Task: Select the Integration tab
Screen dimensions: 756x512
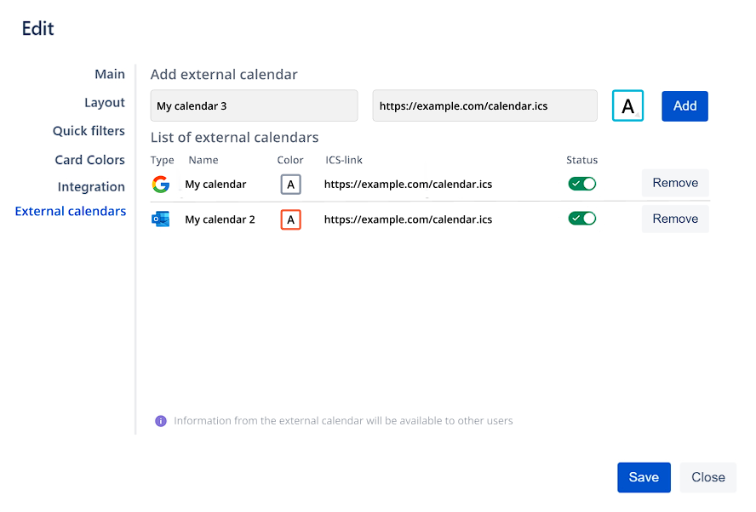Action: click(x=91, y=187)
